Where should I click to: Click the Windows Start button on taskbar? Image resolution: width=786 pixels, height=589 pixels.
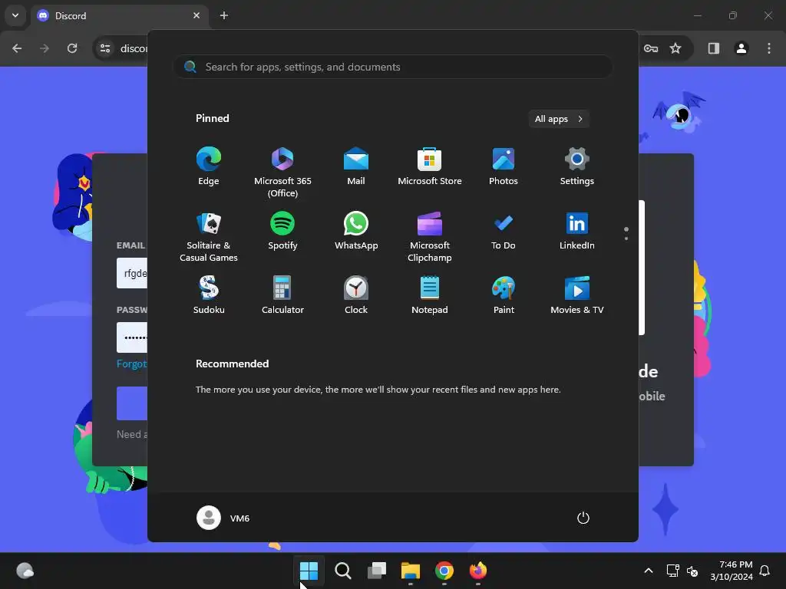pyautogui.click(x=309, y=571)
